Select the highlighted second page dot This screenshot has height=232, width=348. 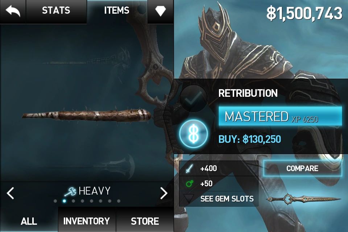tap(64, 201)
